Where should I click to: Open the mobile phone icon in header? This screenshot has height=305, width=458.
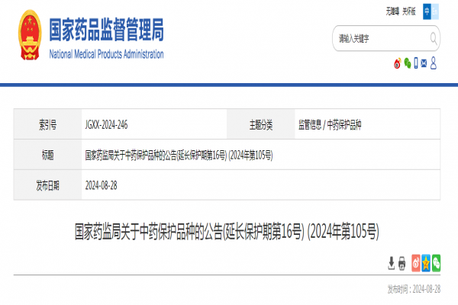tap(416, 63)
